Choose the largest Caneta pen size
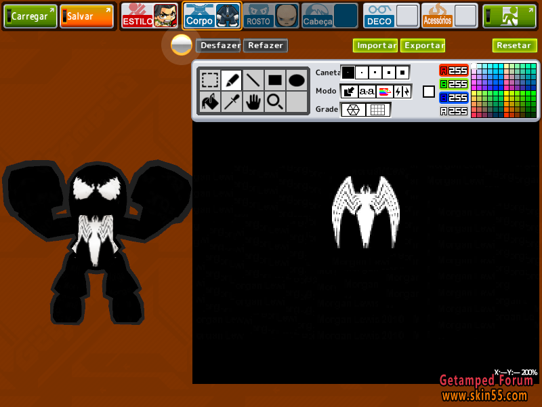The image size is (542, 407). point(402,73)
